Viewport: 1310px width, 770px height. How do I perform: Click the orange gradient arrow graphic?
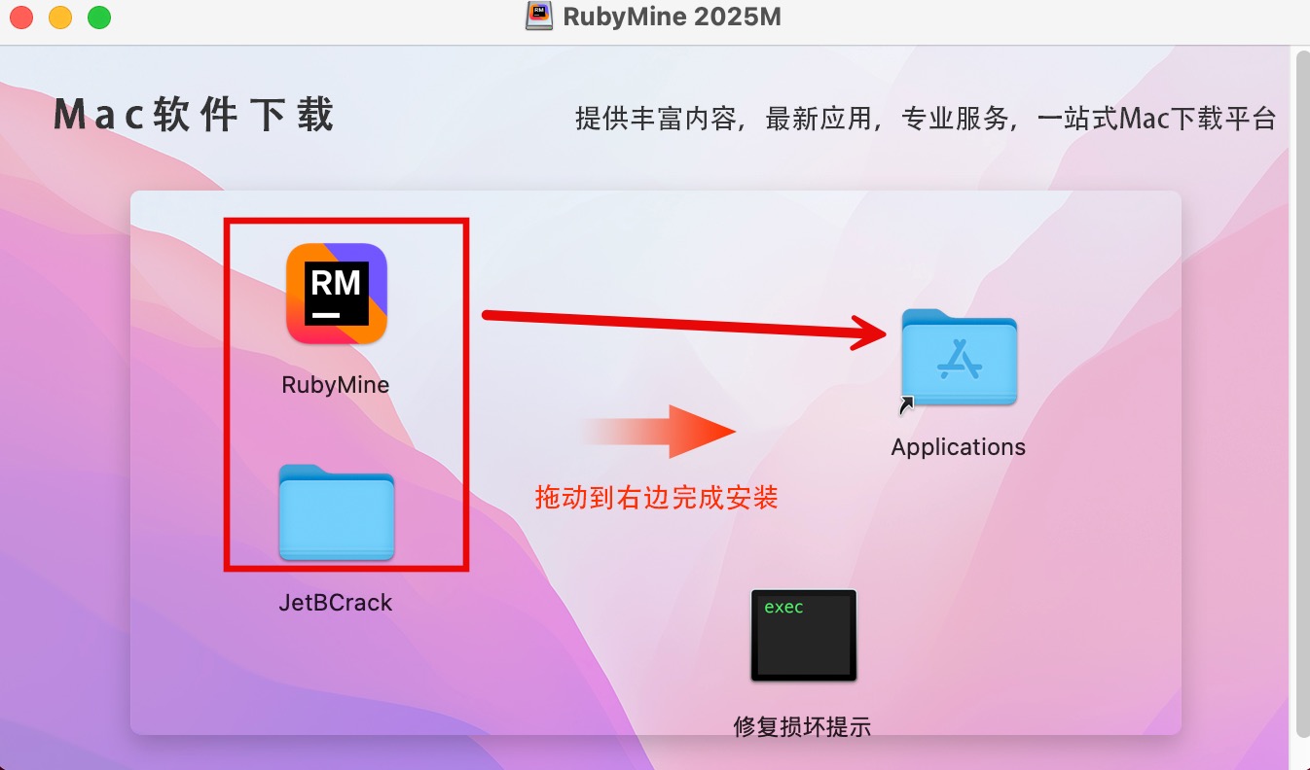tap(660, 432)
